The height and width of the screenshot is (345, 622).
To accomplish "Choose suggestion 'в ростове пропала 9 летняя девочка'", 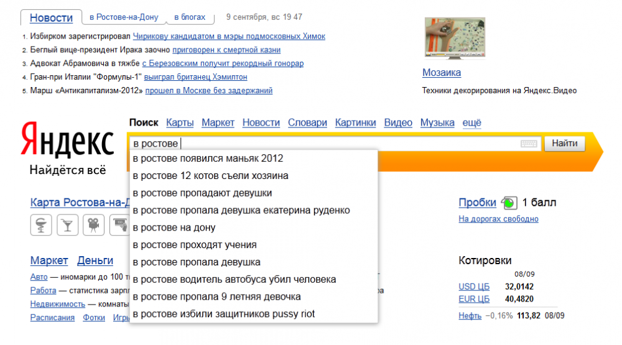I will (x=254, y=297).
